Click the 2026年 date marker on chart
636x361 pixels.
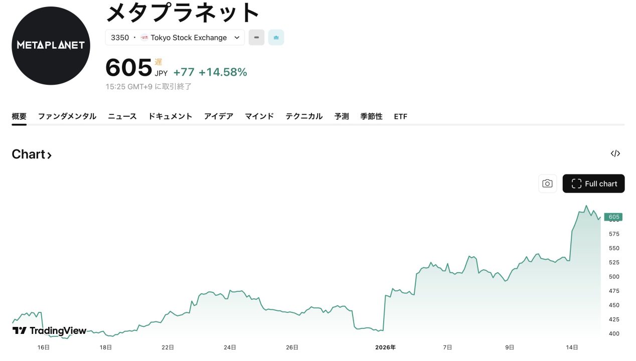[385, 347]
